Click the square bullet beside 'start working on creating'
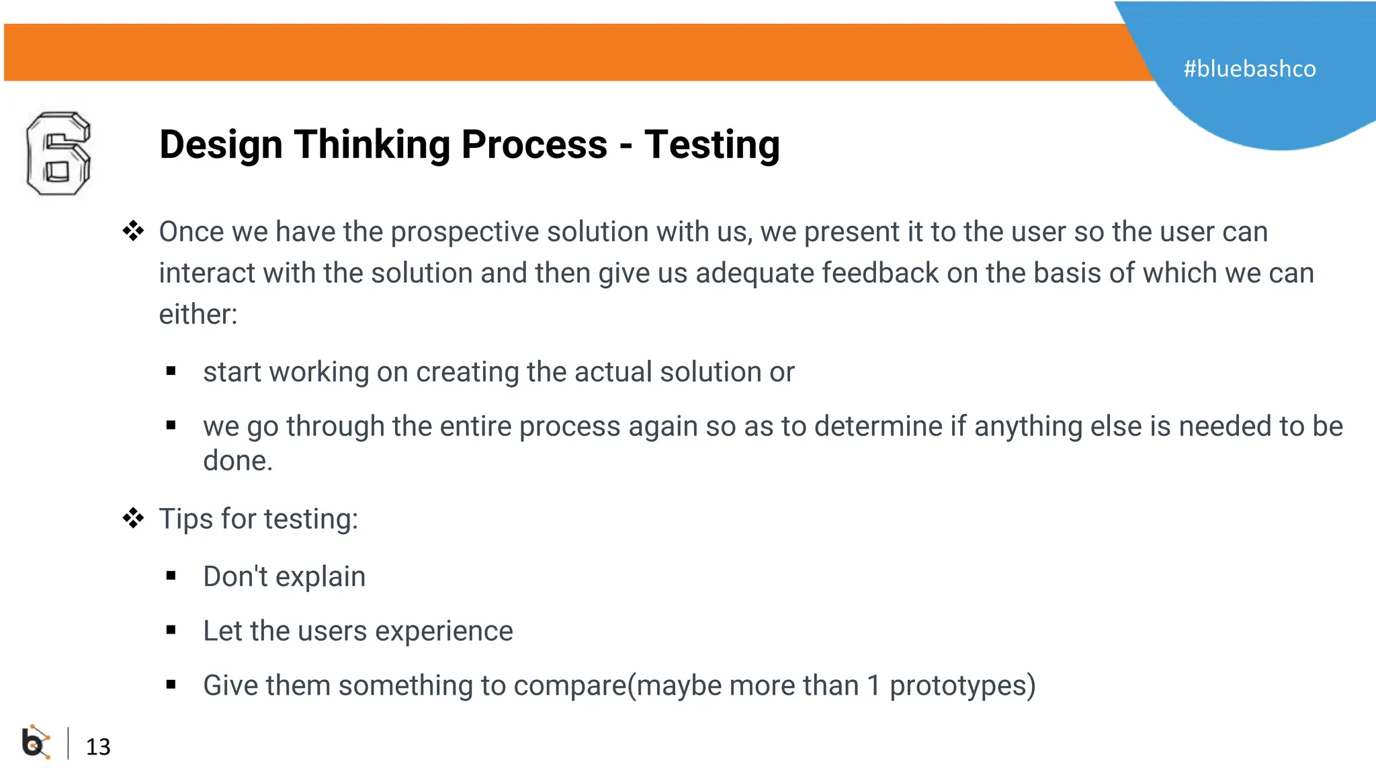Viewport: 1376px width, 774px height. 171,371
